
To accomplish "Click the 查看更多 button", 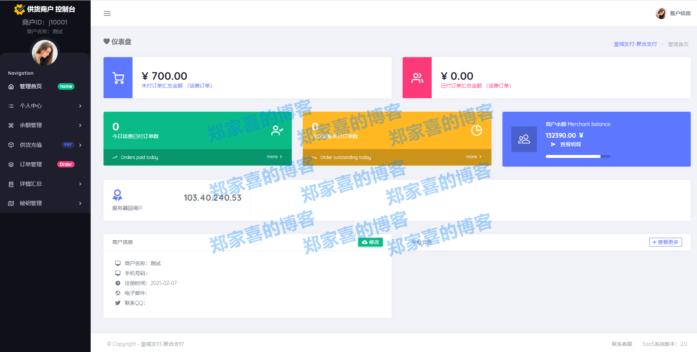I will (665, 242).
